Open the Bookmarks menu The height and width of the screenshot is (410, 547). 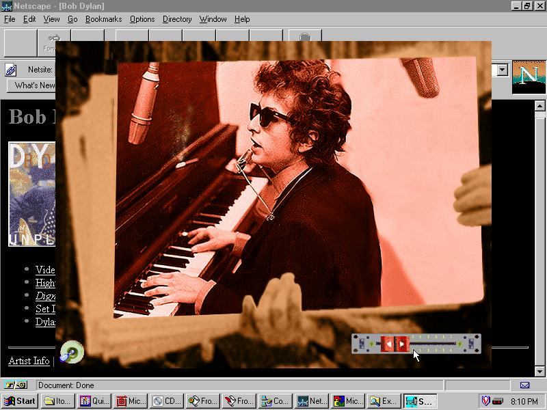point(104,19)
